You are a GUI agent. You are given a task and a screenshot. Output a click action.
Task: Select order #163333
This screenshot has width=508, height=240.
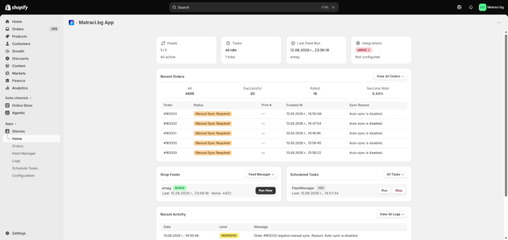170,114
